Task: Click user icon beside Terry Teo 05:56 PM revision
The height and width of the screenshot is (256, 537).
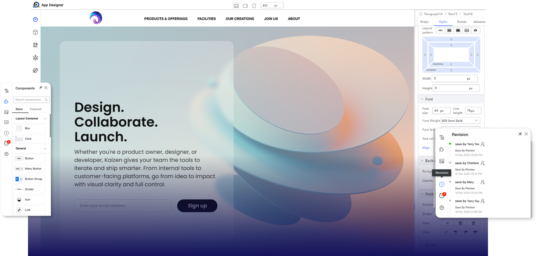Action: pyautogui.click(x=482, y=144)
